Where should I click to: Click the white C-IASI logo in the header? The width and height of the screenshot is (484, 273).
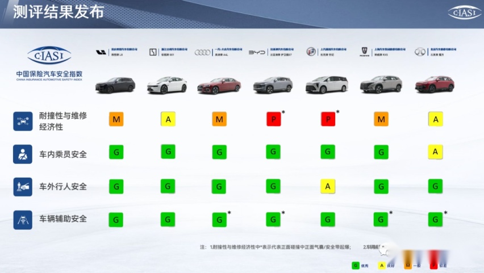coord(464,13)
